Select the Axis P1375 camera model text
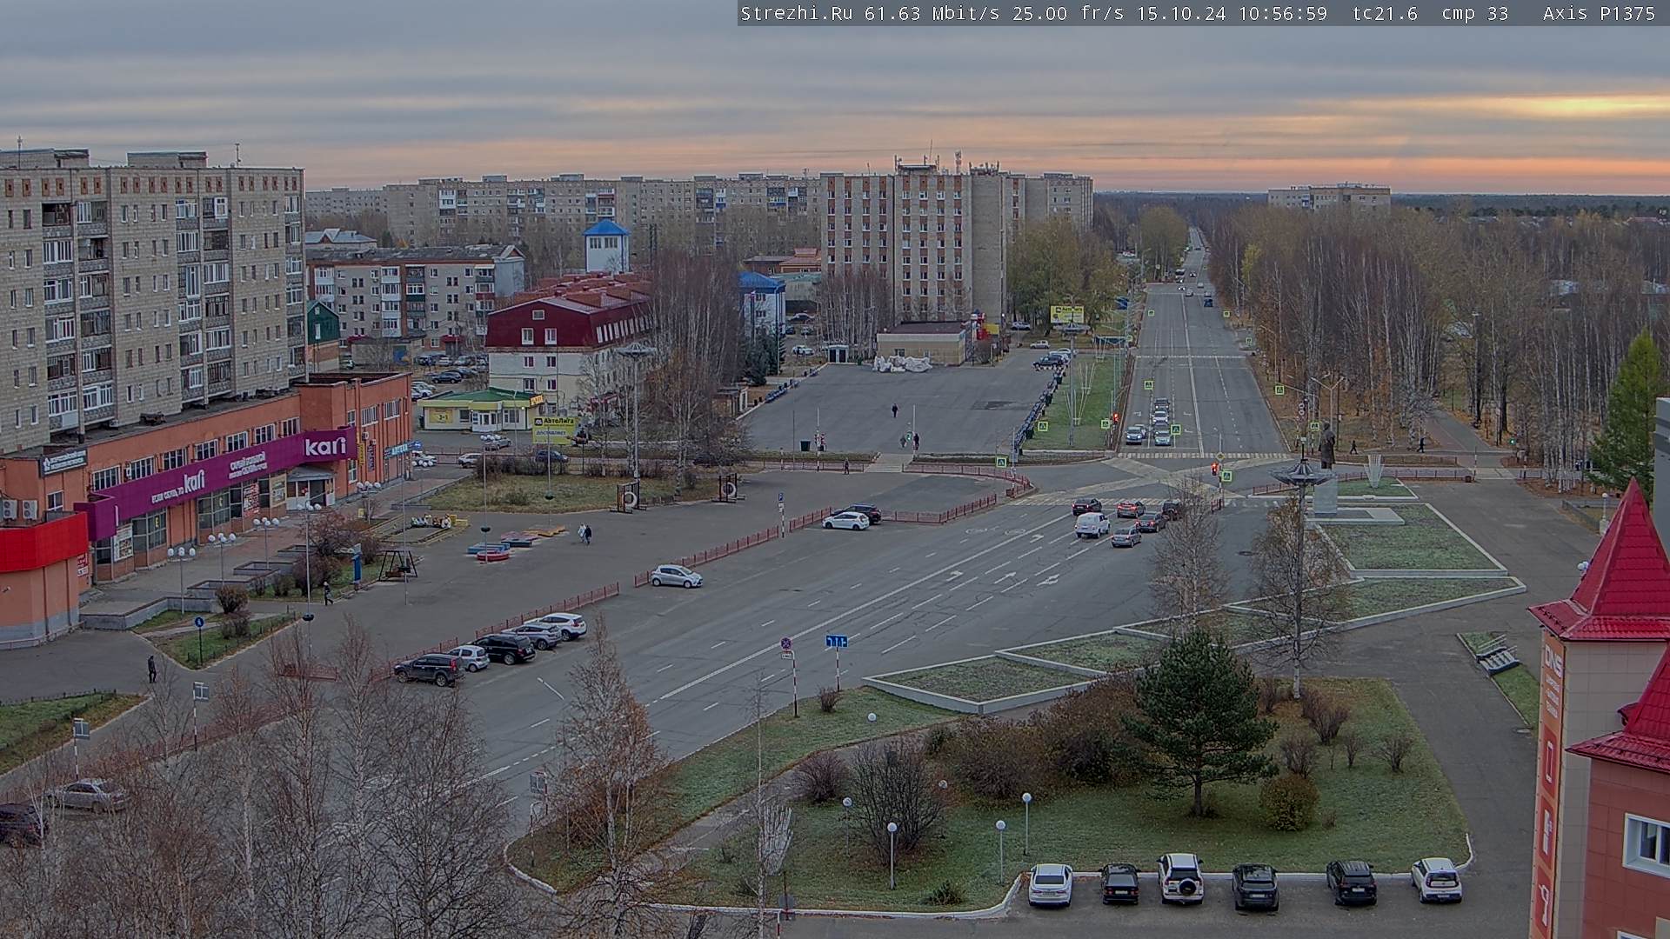Viewport: 1670px width, 939px height. point(1599,13)
